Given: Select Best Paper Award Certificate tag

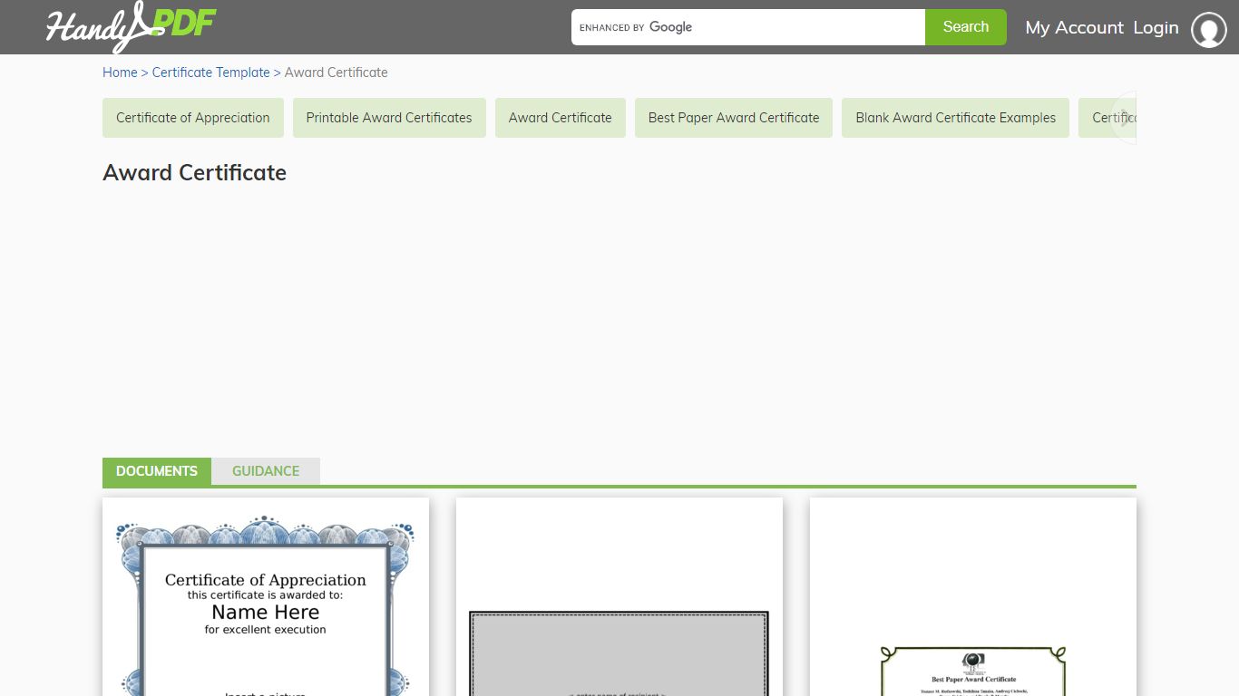Looking at the screenshot, I should coord(734,118).
